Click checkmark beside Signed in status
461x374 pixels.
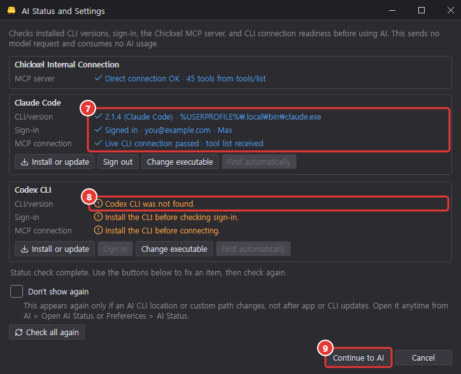pos(98,130)
